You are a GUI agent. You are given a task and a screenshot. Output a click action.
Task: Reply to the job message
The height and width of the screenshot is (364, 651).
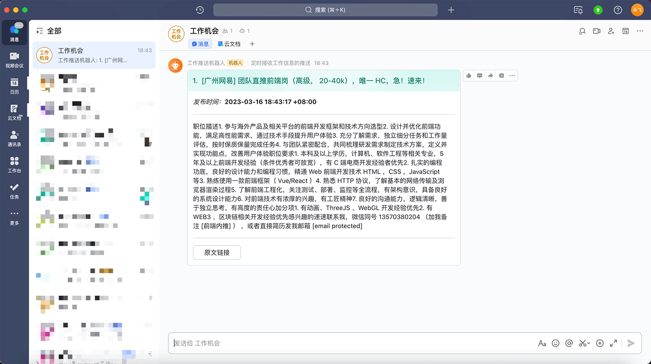point(479,76)
